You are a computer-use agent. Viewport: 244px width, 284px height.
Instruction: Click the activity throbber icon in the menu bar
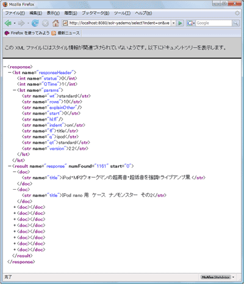click(x=237, y=13)
